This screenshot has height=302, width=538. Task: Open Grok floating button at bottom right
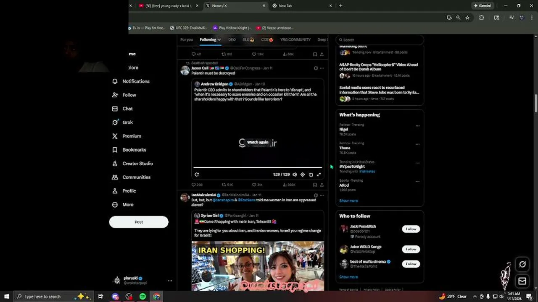click(522, 264)
